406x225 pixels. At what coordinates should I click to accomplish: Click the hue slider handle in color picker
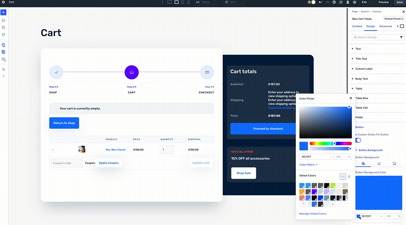click(334, 143)
